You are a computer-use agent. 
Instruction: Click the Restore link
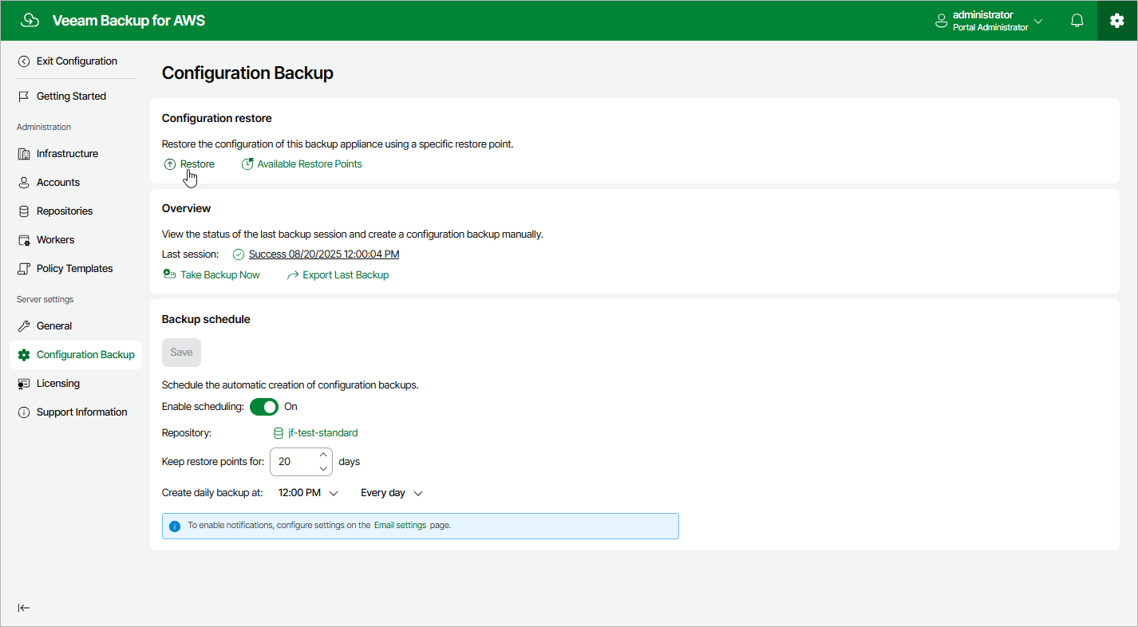[x=197, y=164]
